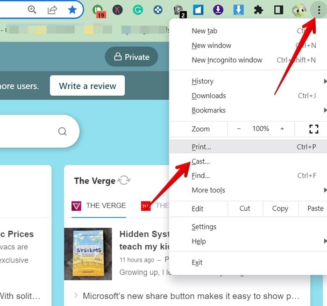
Task: Open the light blue download arrow extension
Action: point(238,10)
